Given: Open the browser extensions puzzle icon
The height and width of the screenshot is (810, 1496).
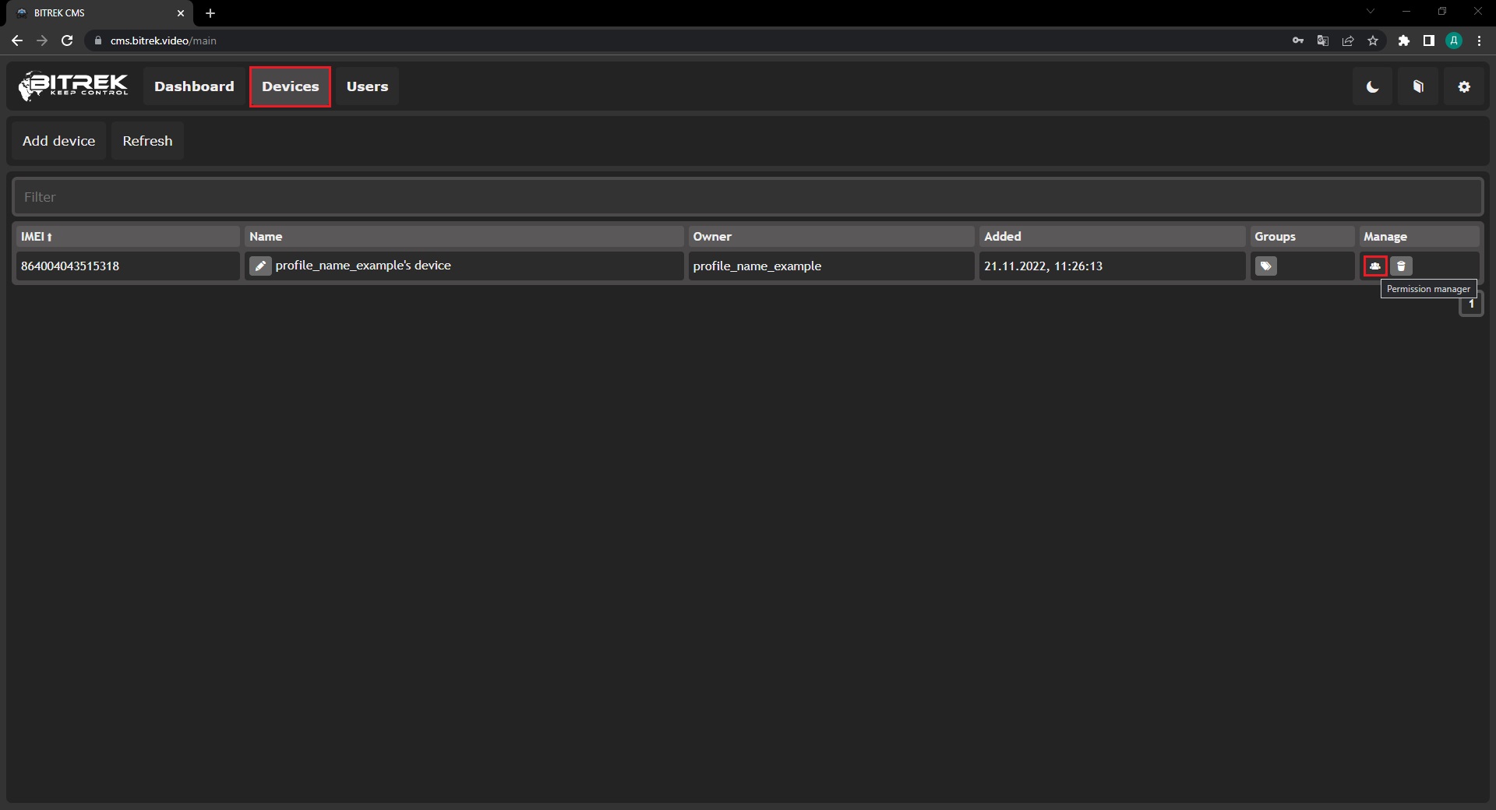Looking at the screenshot, I should [1403, 40].
